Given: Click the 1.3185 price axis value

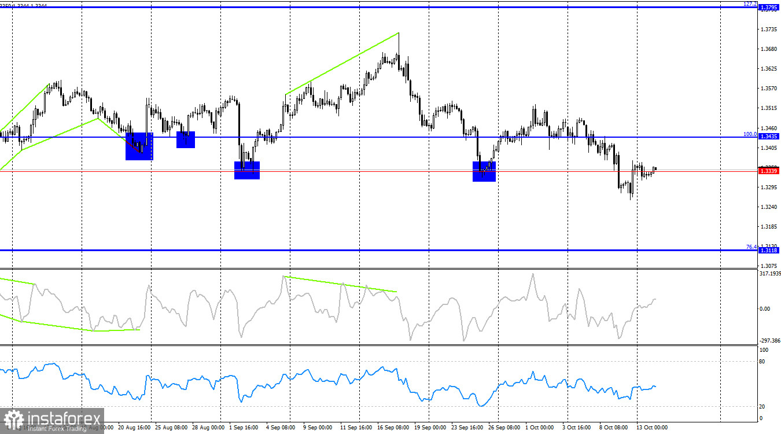Looking at the screenshot, I should click(x=769, y=227).
